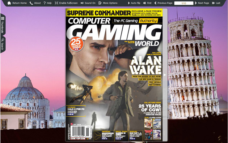This screenshot has height=143, width=228.
Task: Go to Next Page arrow
Action: (195, 3)
